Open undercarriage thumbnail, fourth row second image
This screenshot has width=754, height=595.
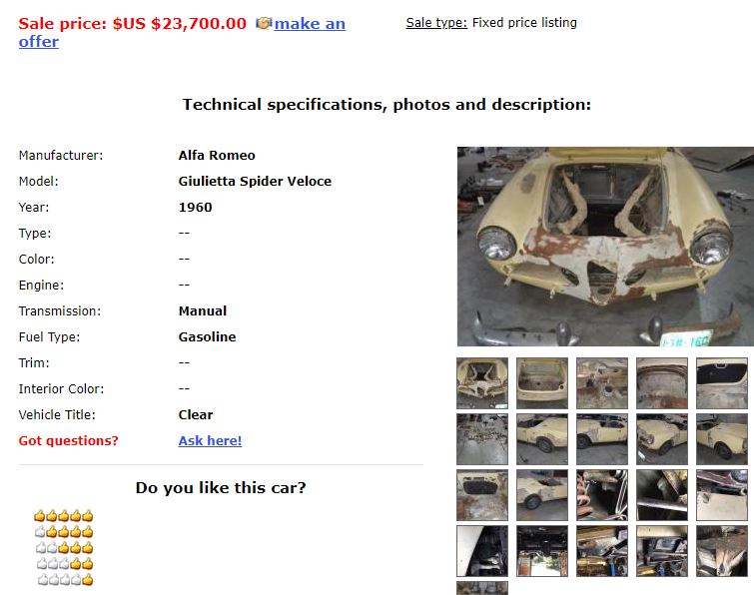tap(542, 551)
